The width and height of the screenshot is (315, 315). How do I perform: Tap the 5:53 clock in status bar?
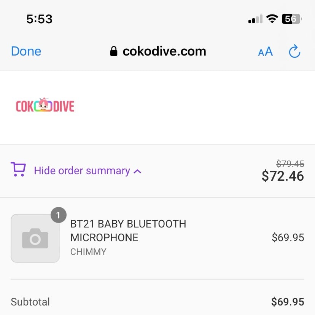tap(40, 19)
